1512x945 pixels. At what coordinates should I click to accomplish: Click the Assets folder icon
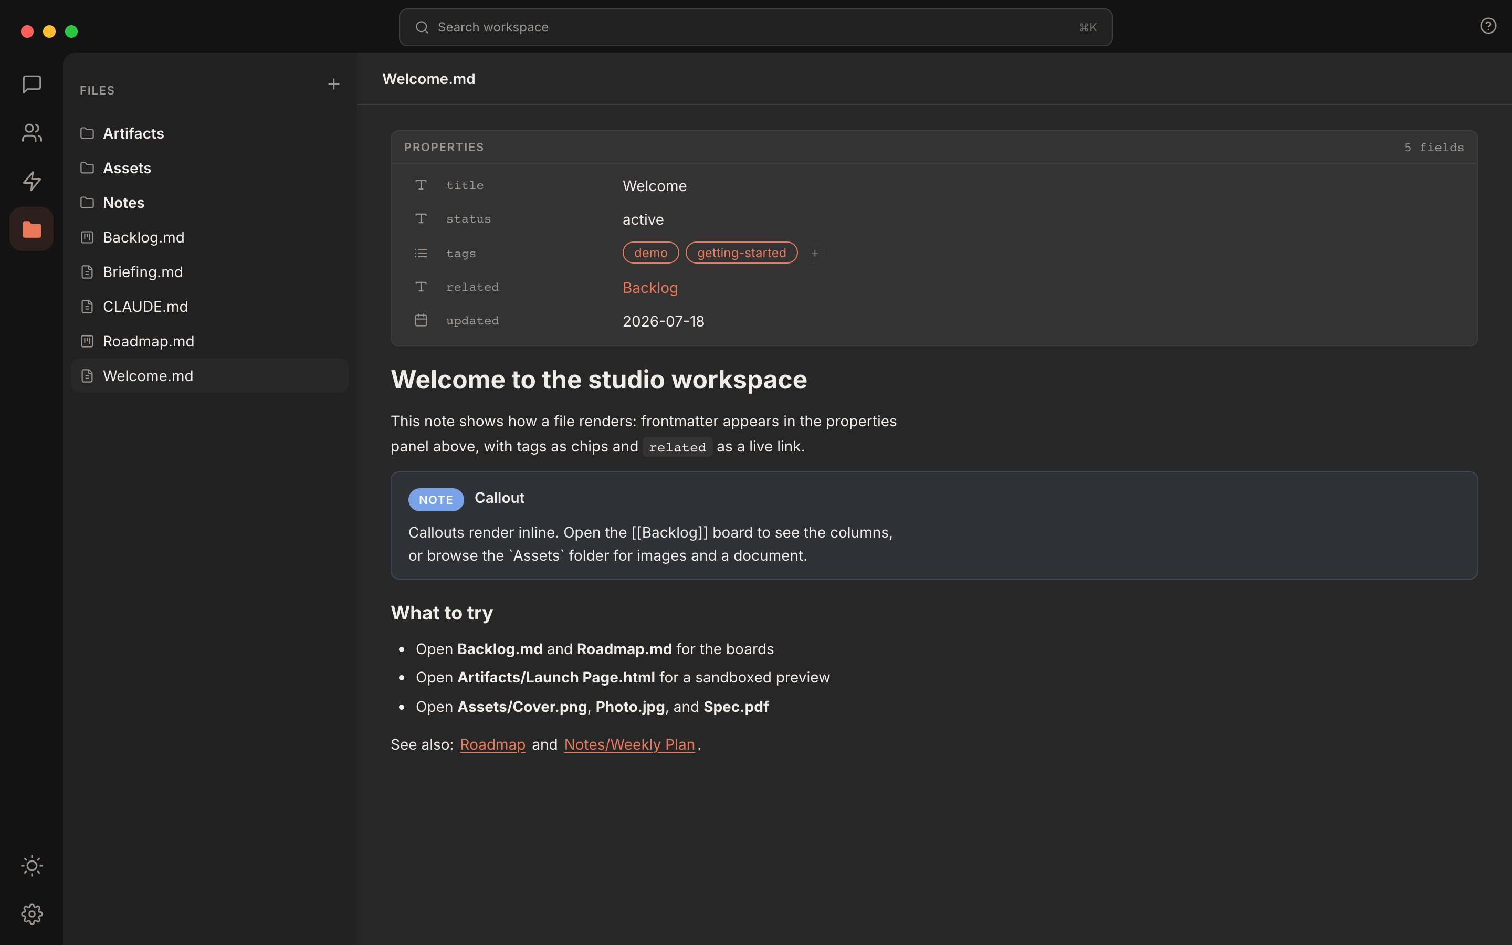pos(88,168)
